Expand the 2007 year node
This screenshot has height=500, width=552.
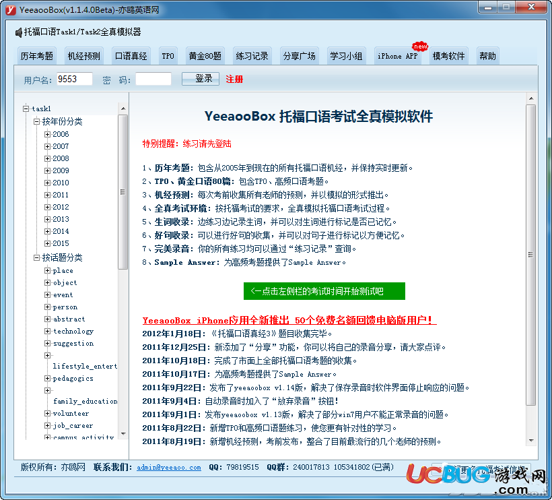[47, 146]
